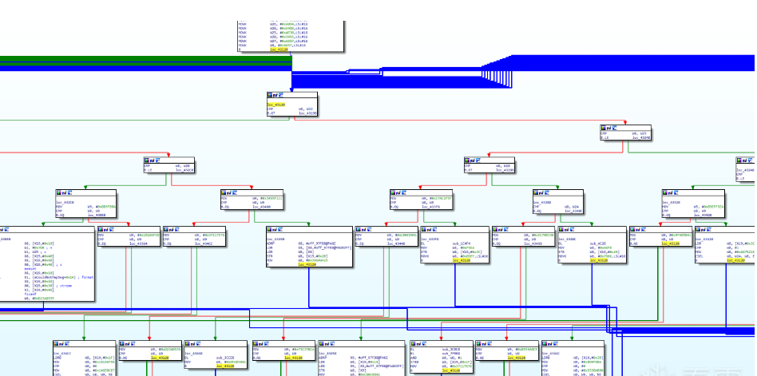
Task: Click highlighted loc_43120 in the #0xF5C370CA block
Action: 294,358
